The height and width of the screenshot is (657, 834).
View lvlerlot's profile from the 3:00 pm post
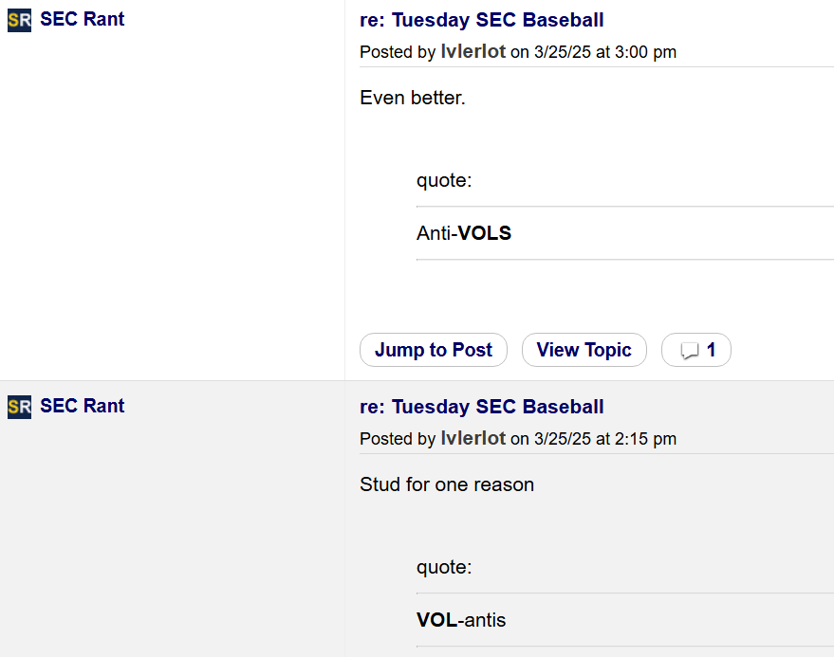[x=473, y=52]
